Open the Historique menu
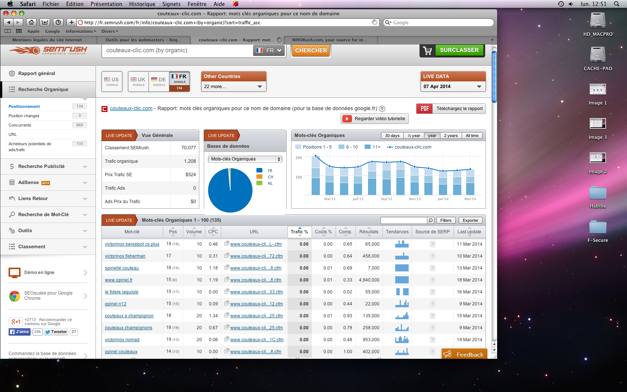Viewport: 627px width, 392px height. point(142,4)
